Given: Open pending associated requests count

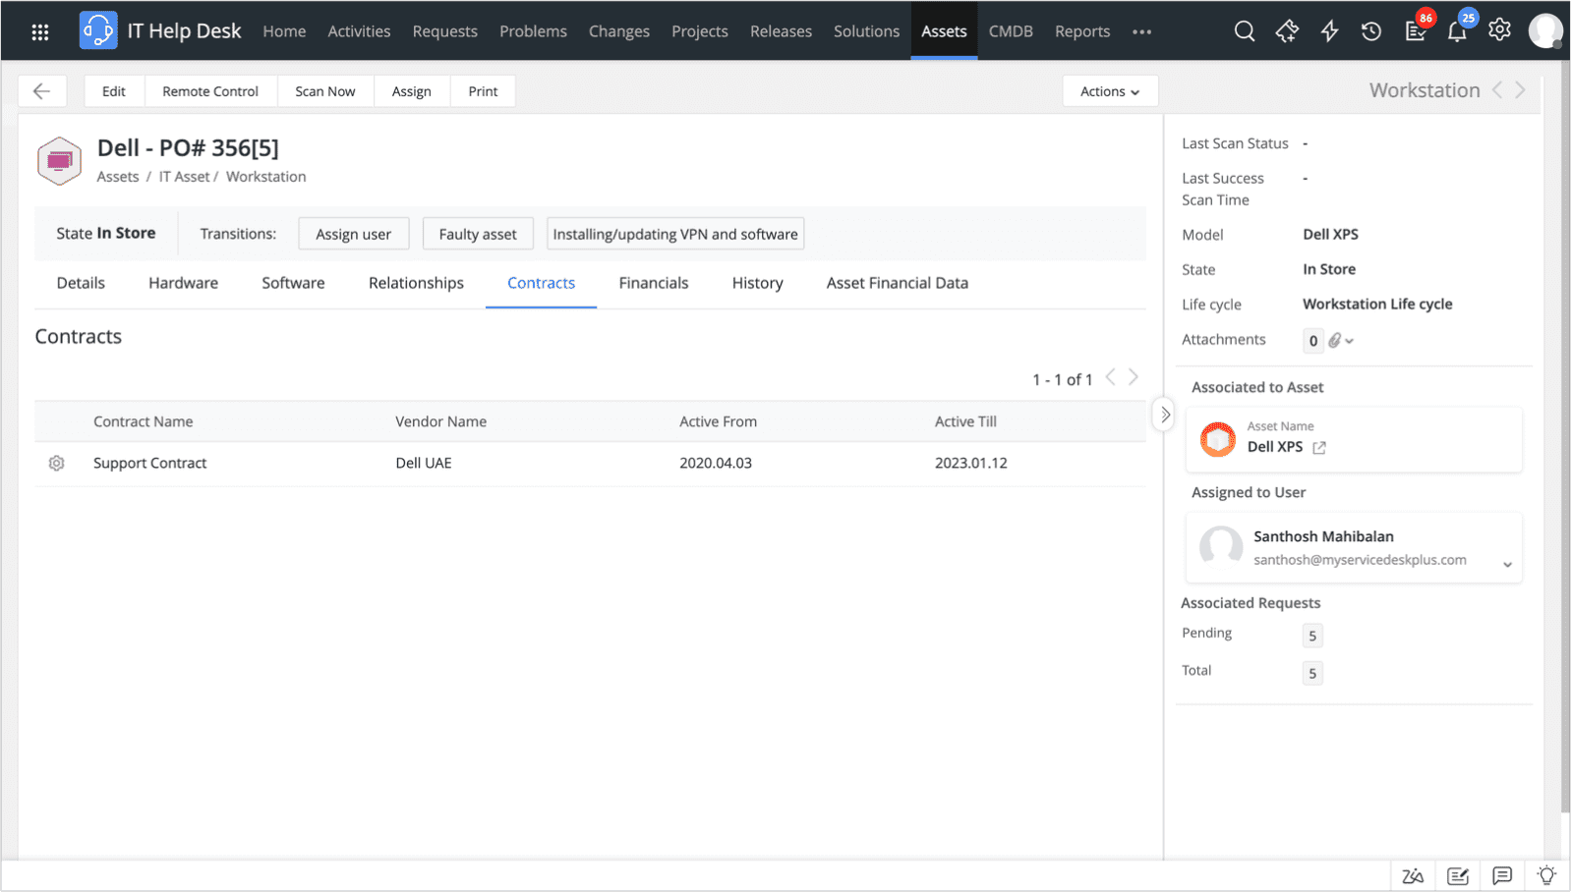Looking at the screenshot, I should point(1312,636).
